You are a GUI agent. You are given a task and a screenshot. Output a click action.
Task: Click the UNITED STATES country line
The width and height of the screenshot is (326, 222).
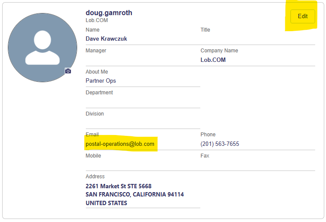pyautogui.click(x=106, y=203)
